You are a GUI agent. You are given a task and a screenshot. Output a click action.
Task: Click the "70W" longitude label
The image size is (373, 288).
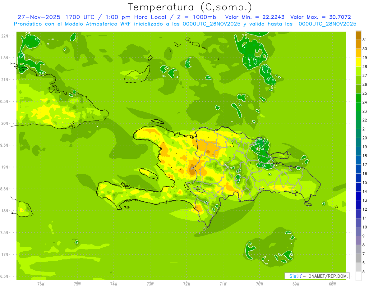pyautogui.click(x=259, y=283)
